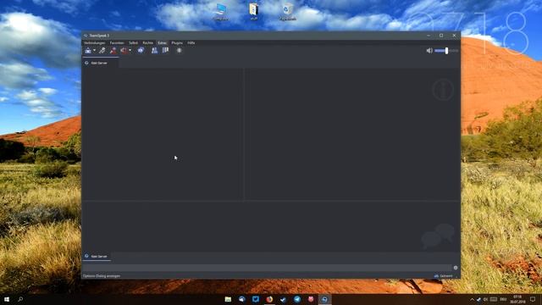Click the checkmark taskbar app icon
The height and width of the screenshot is (305, 542).
click(283, 299)
